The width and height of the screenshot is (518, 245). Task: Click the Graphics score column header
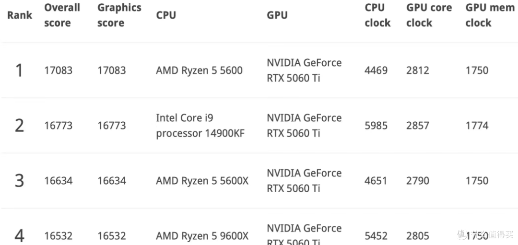[x=119, y=15]
